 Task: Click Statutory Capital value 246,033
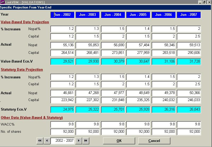(x=189, y=100)
